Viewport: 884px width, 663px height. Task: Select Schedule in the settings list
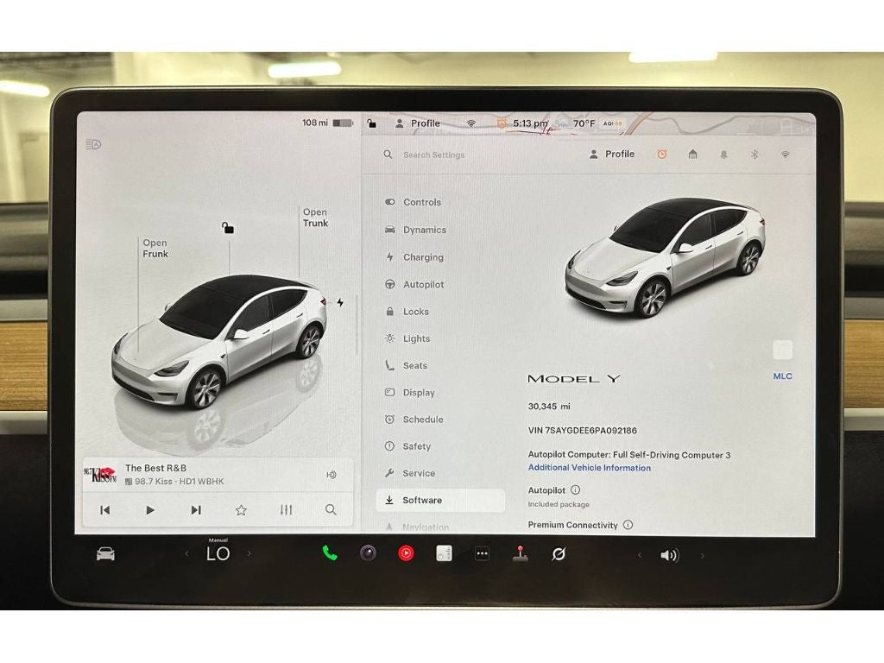click(414, 420)
